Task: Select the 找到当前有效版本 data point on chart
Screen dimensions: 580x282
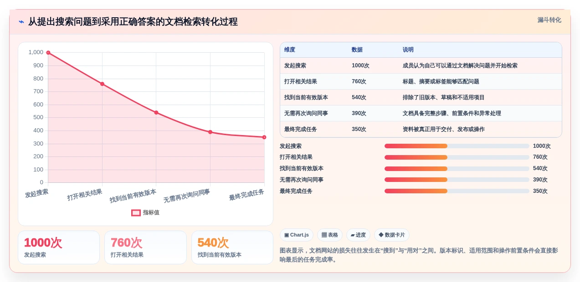Action: coord(156,112)
